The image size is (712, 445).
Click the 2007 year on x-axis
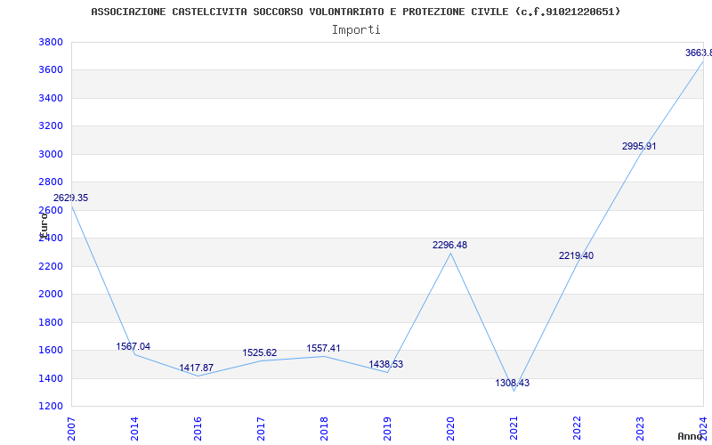click(71, 427)
